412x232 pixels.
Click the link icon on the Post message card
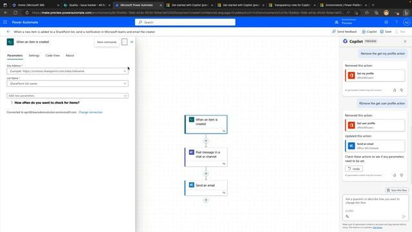tap(224, 164)
